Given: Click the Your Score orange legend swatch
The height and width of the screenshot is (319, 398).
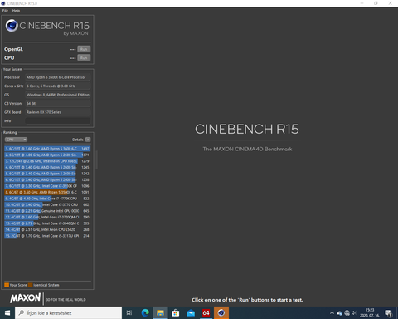Looking at the screenshot, I should tap(7, 285).
